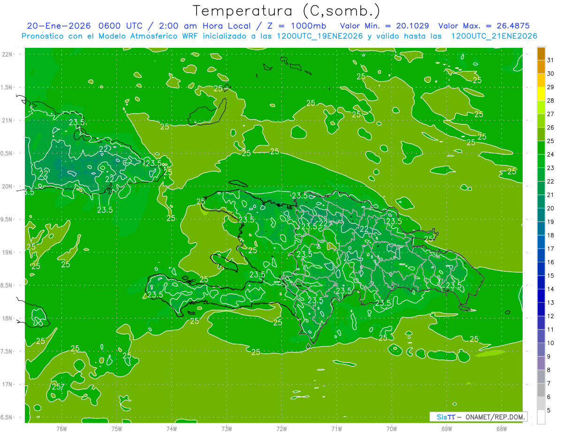The image size is (563, 435).
Task: Click the number 8 on the color scale
Action: click(x=549, y=370)
